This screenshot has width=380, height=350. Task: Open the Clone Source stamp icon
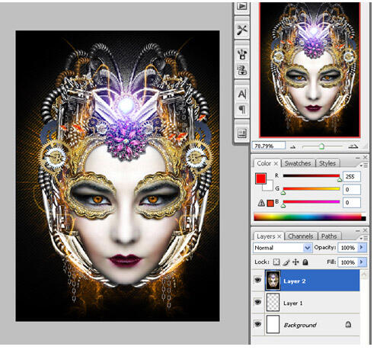[x=241, y=70]
